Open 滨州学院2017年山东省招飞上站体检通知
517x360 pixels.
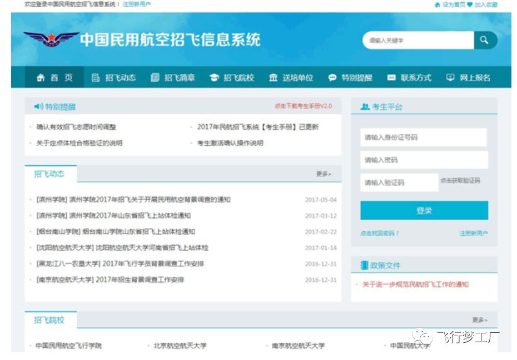(x=113, y=216)
